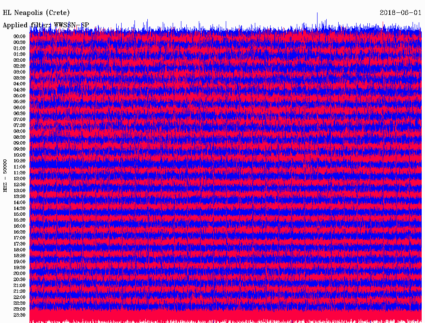The height and width of the screenshot is (323, 425).
Task: Select the 09:00 time label
Action: pos(20,143)
